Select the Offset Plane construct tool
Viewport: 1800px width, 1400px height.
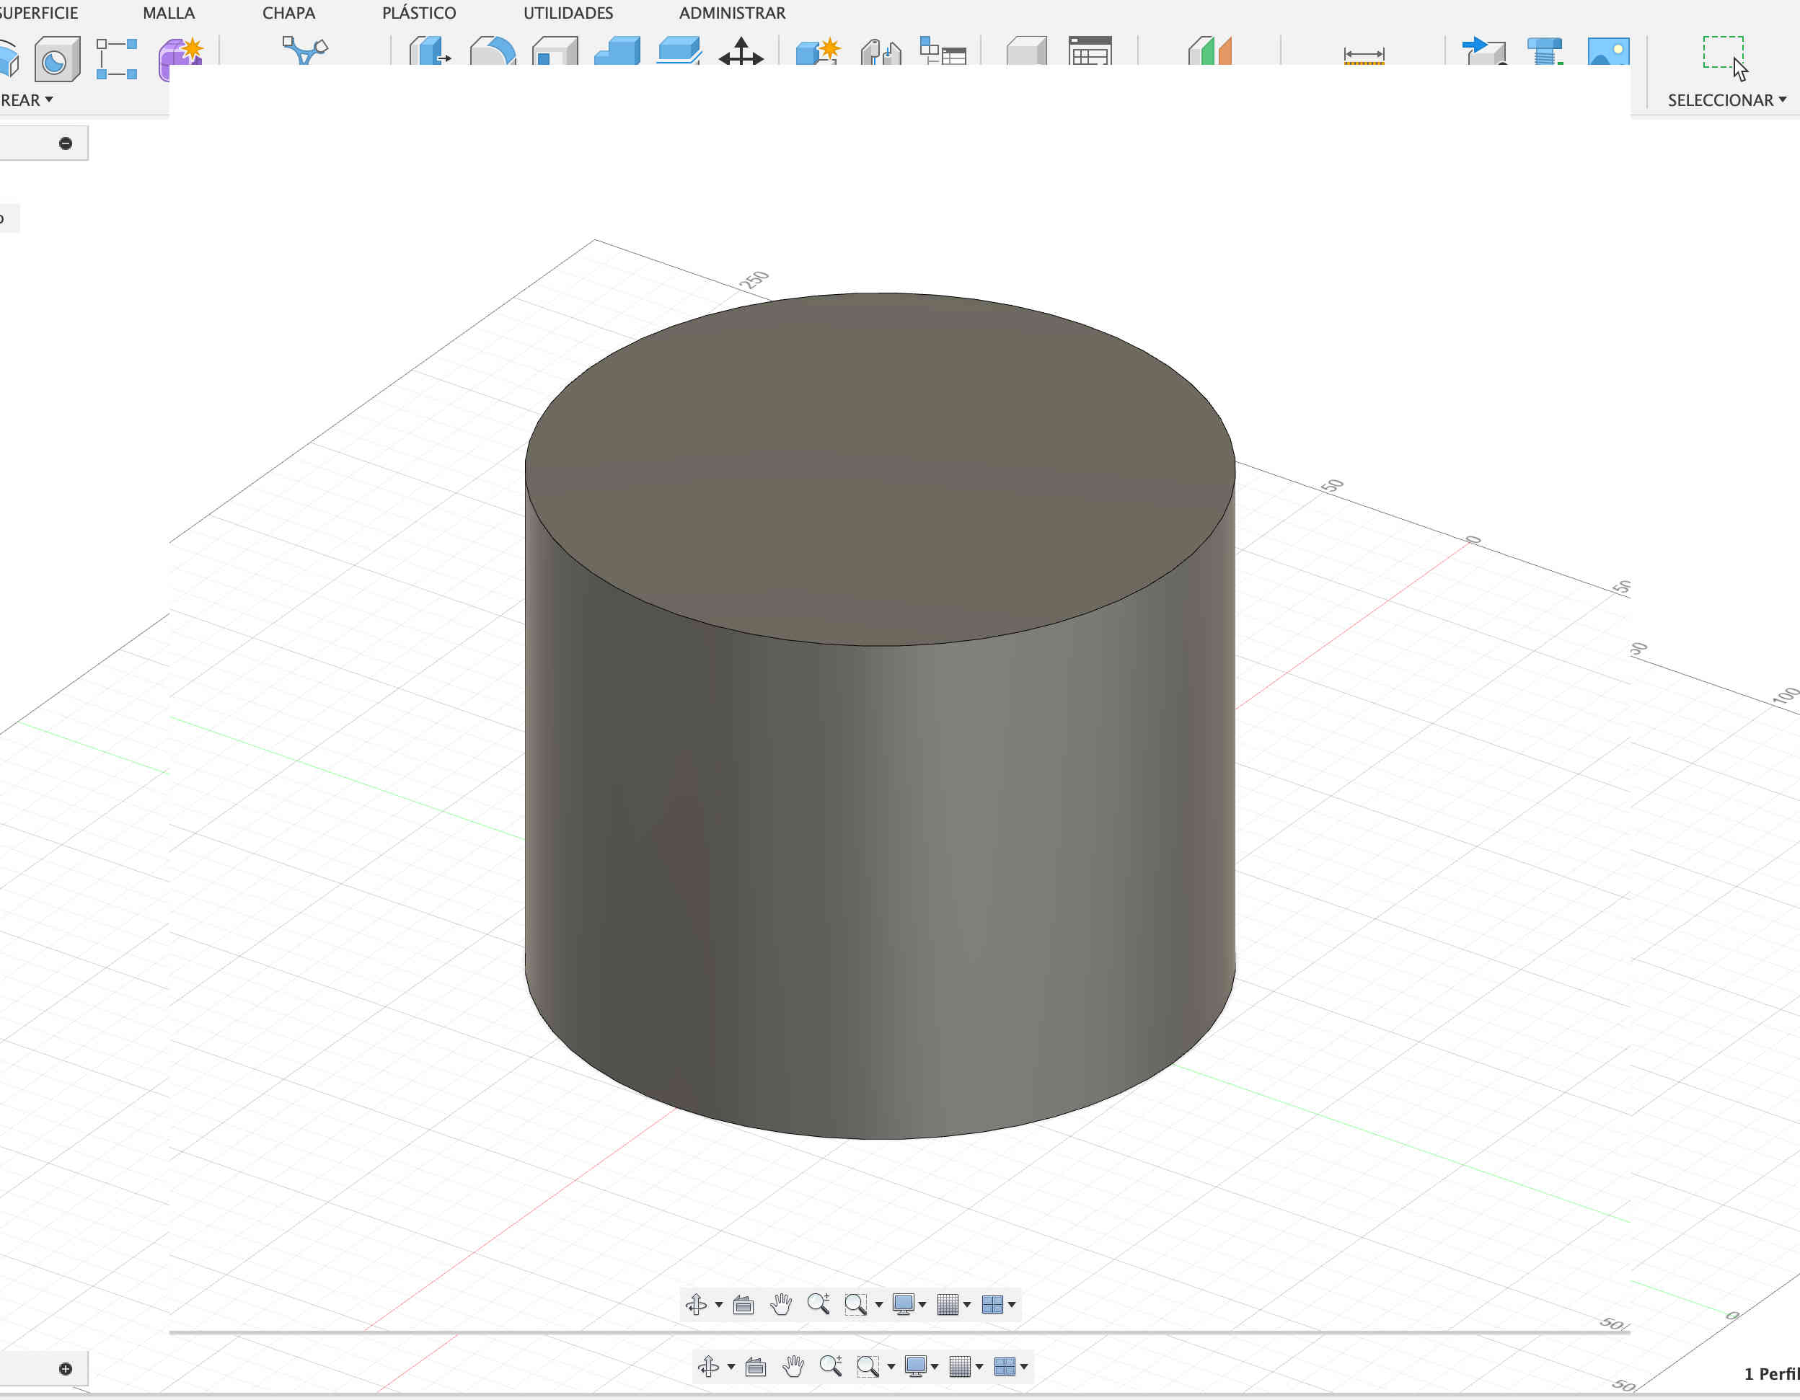pos(1210,50)
